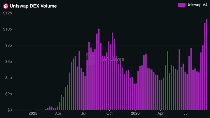Click the $4b y-axis label
The width and height of the screenshot is (210, 118).
(8, 78)
